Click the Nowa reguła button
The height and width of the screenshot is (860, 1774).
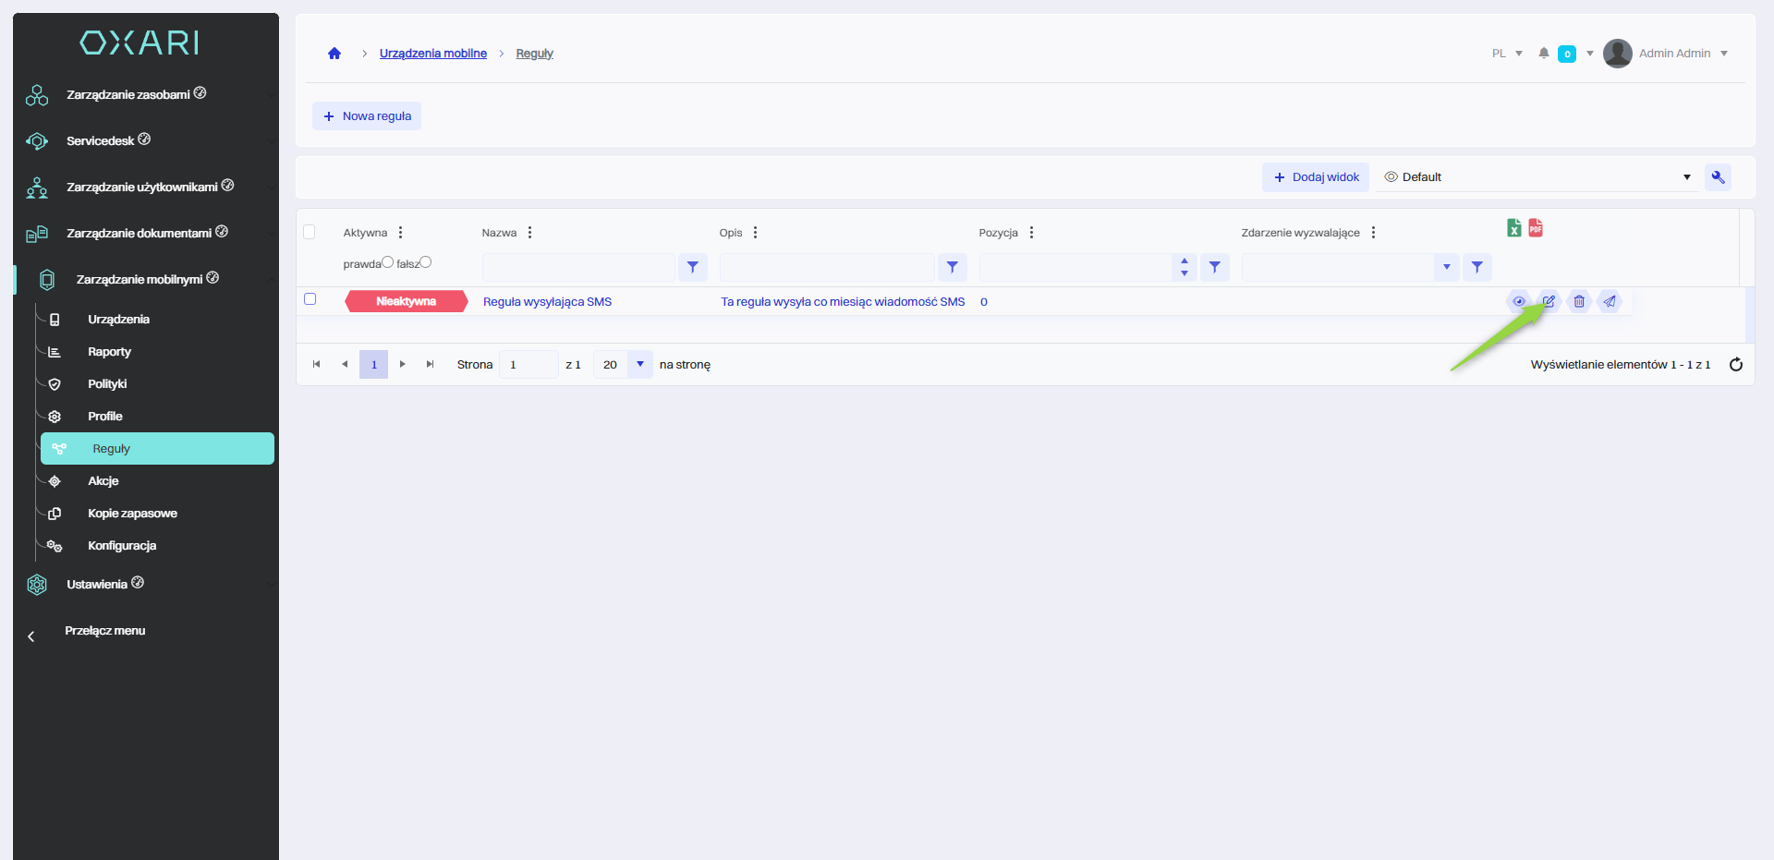(367, 116)
